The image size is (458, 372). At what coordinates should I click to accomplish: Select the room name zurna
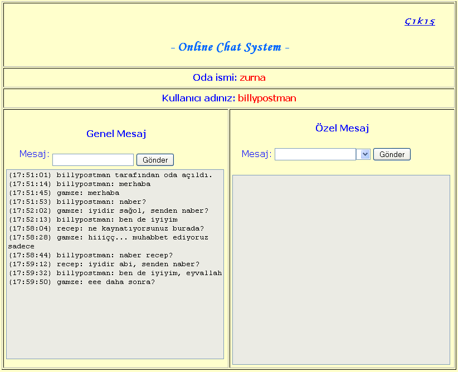click(252, 77)
